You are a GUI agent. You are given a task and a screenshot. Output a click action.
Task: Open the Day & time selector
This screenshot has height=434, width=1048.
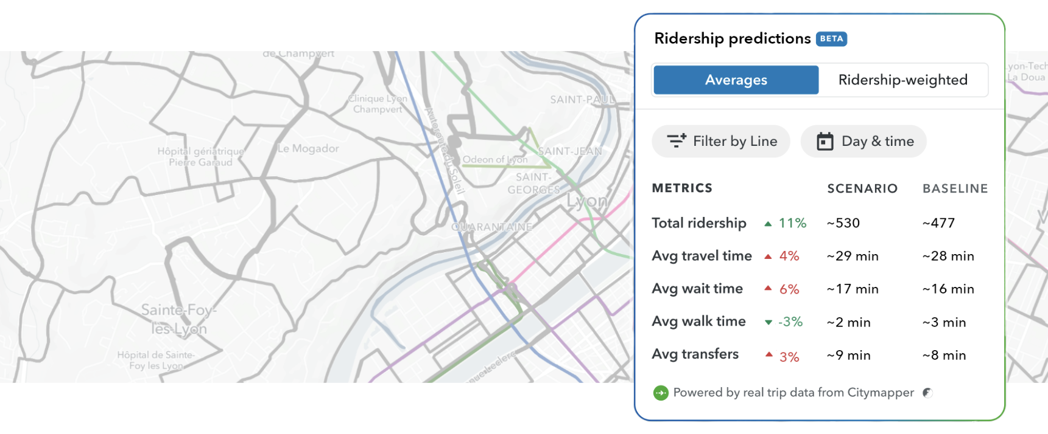(863, 141)
